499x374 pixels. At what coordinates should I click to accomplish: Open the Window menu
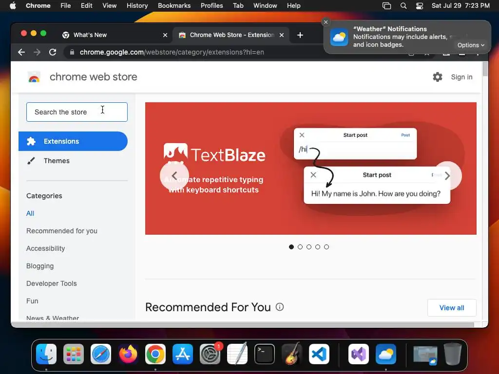tap(265, 6)
